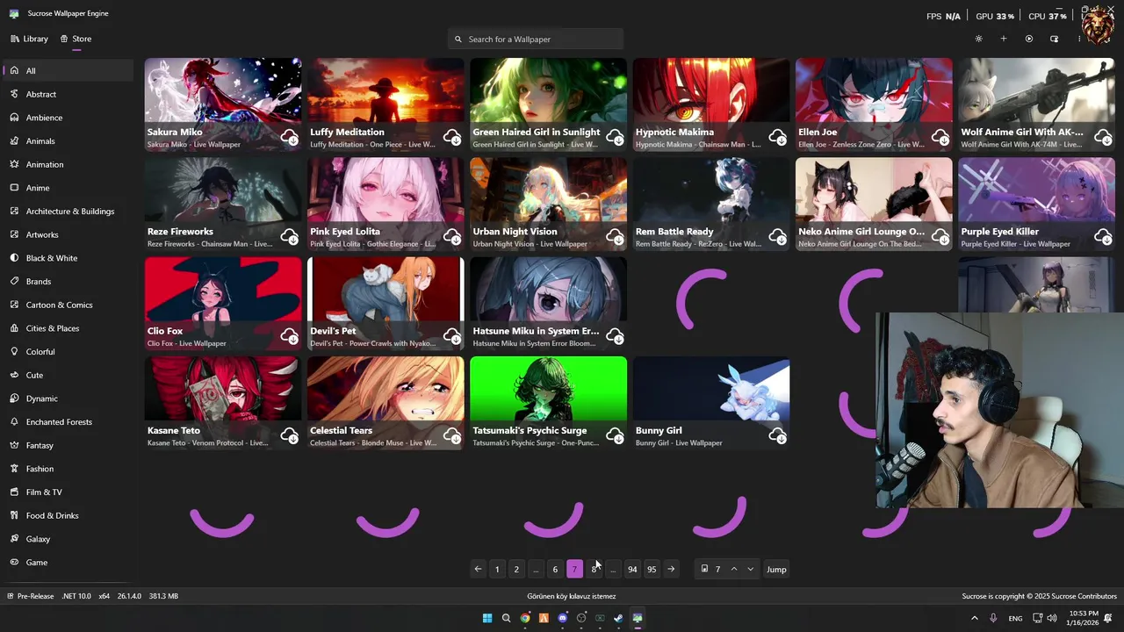The width and height of the screenshot is (1124, 632).
Task: Download Hypnotic Makima with its cloud icon
Action: point(777,137)
